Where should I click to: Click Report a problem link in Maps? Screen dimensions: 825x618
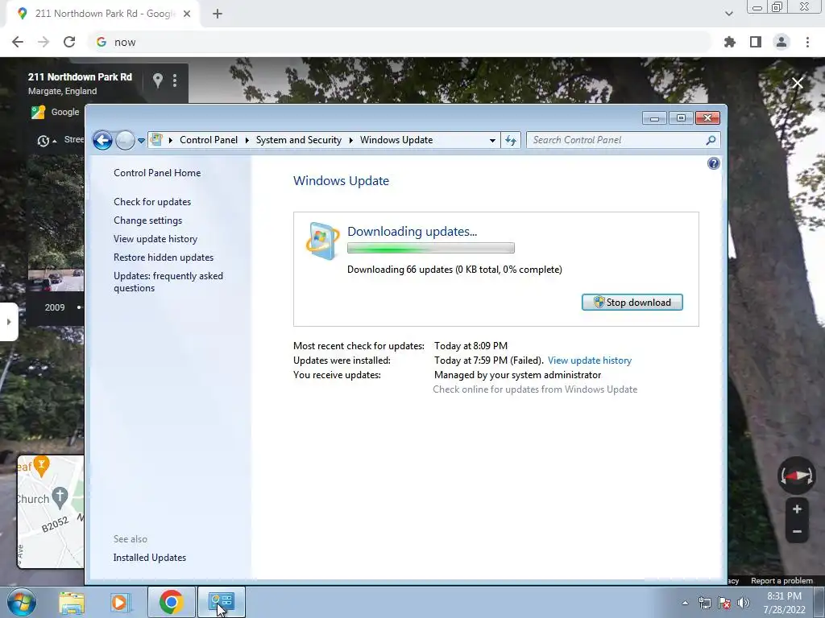[781, 581]
